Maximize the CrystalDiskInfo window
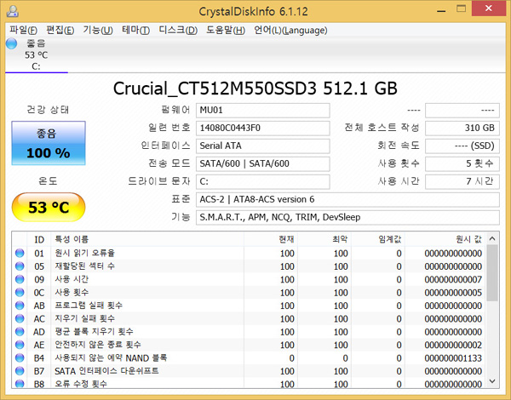This screenshot has height=400, width=511. (461, 9)
